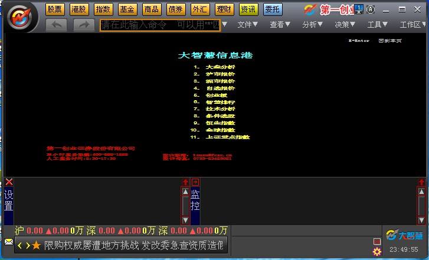This screenshot has height=260, width=429.
Task: Click the 大智慧 logo at bottom right
Action: coord(404,235)
